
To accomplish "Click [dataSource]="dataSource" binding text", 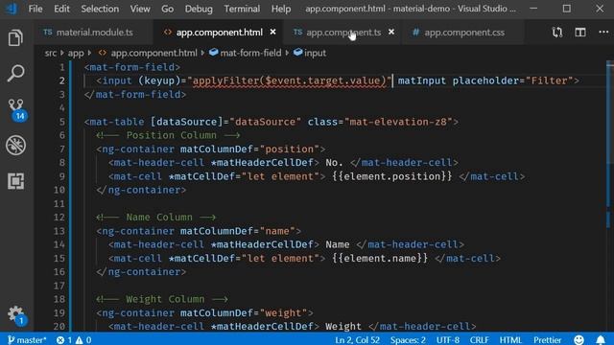I will coord(225,122).
